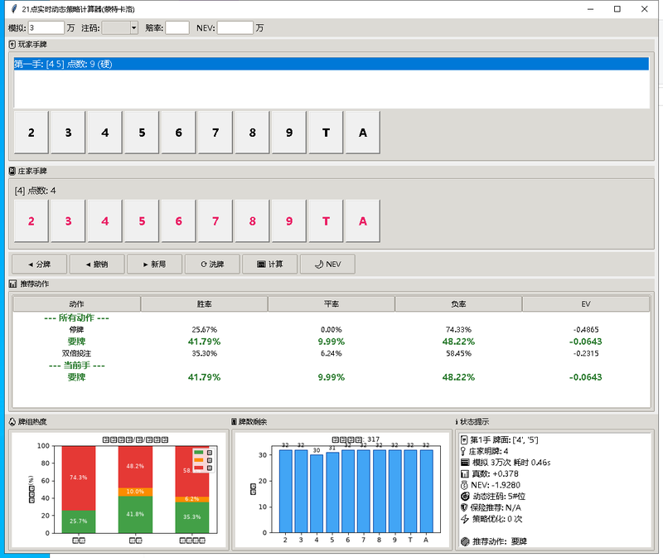Set dealer card to pink 8
Screen dimensions: 663x558
click(253, 221)
